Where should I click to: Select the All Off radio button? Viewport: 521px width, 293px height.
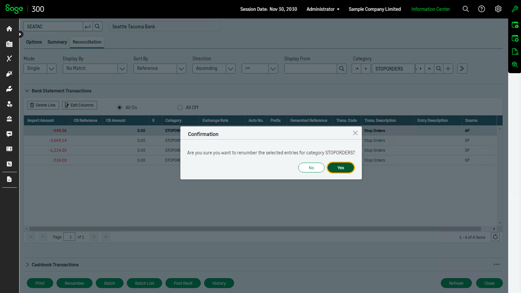[x=180, y=107]
